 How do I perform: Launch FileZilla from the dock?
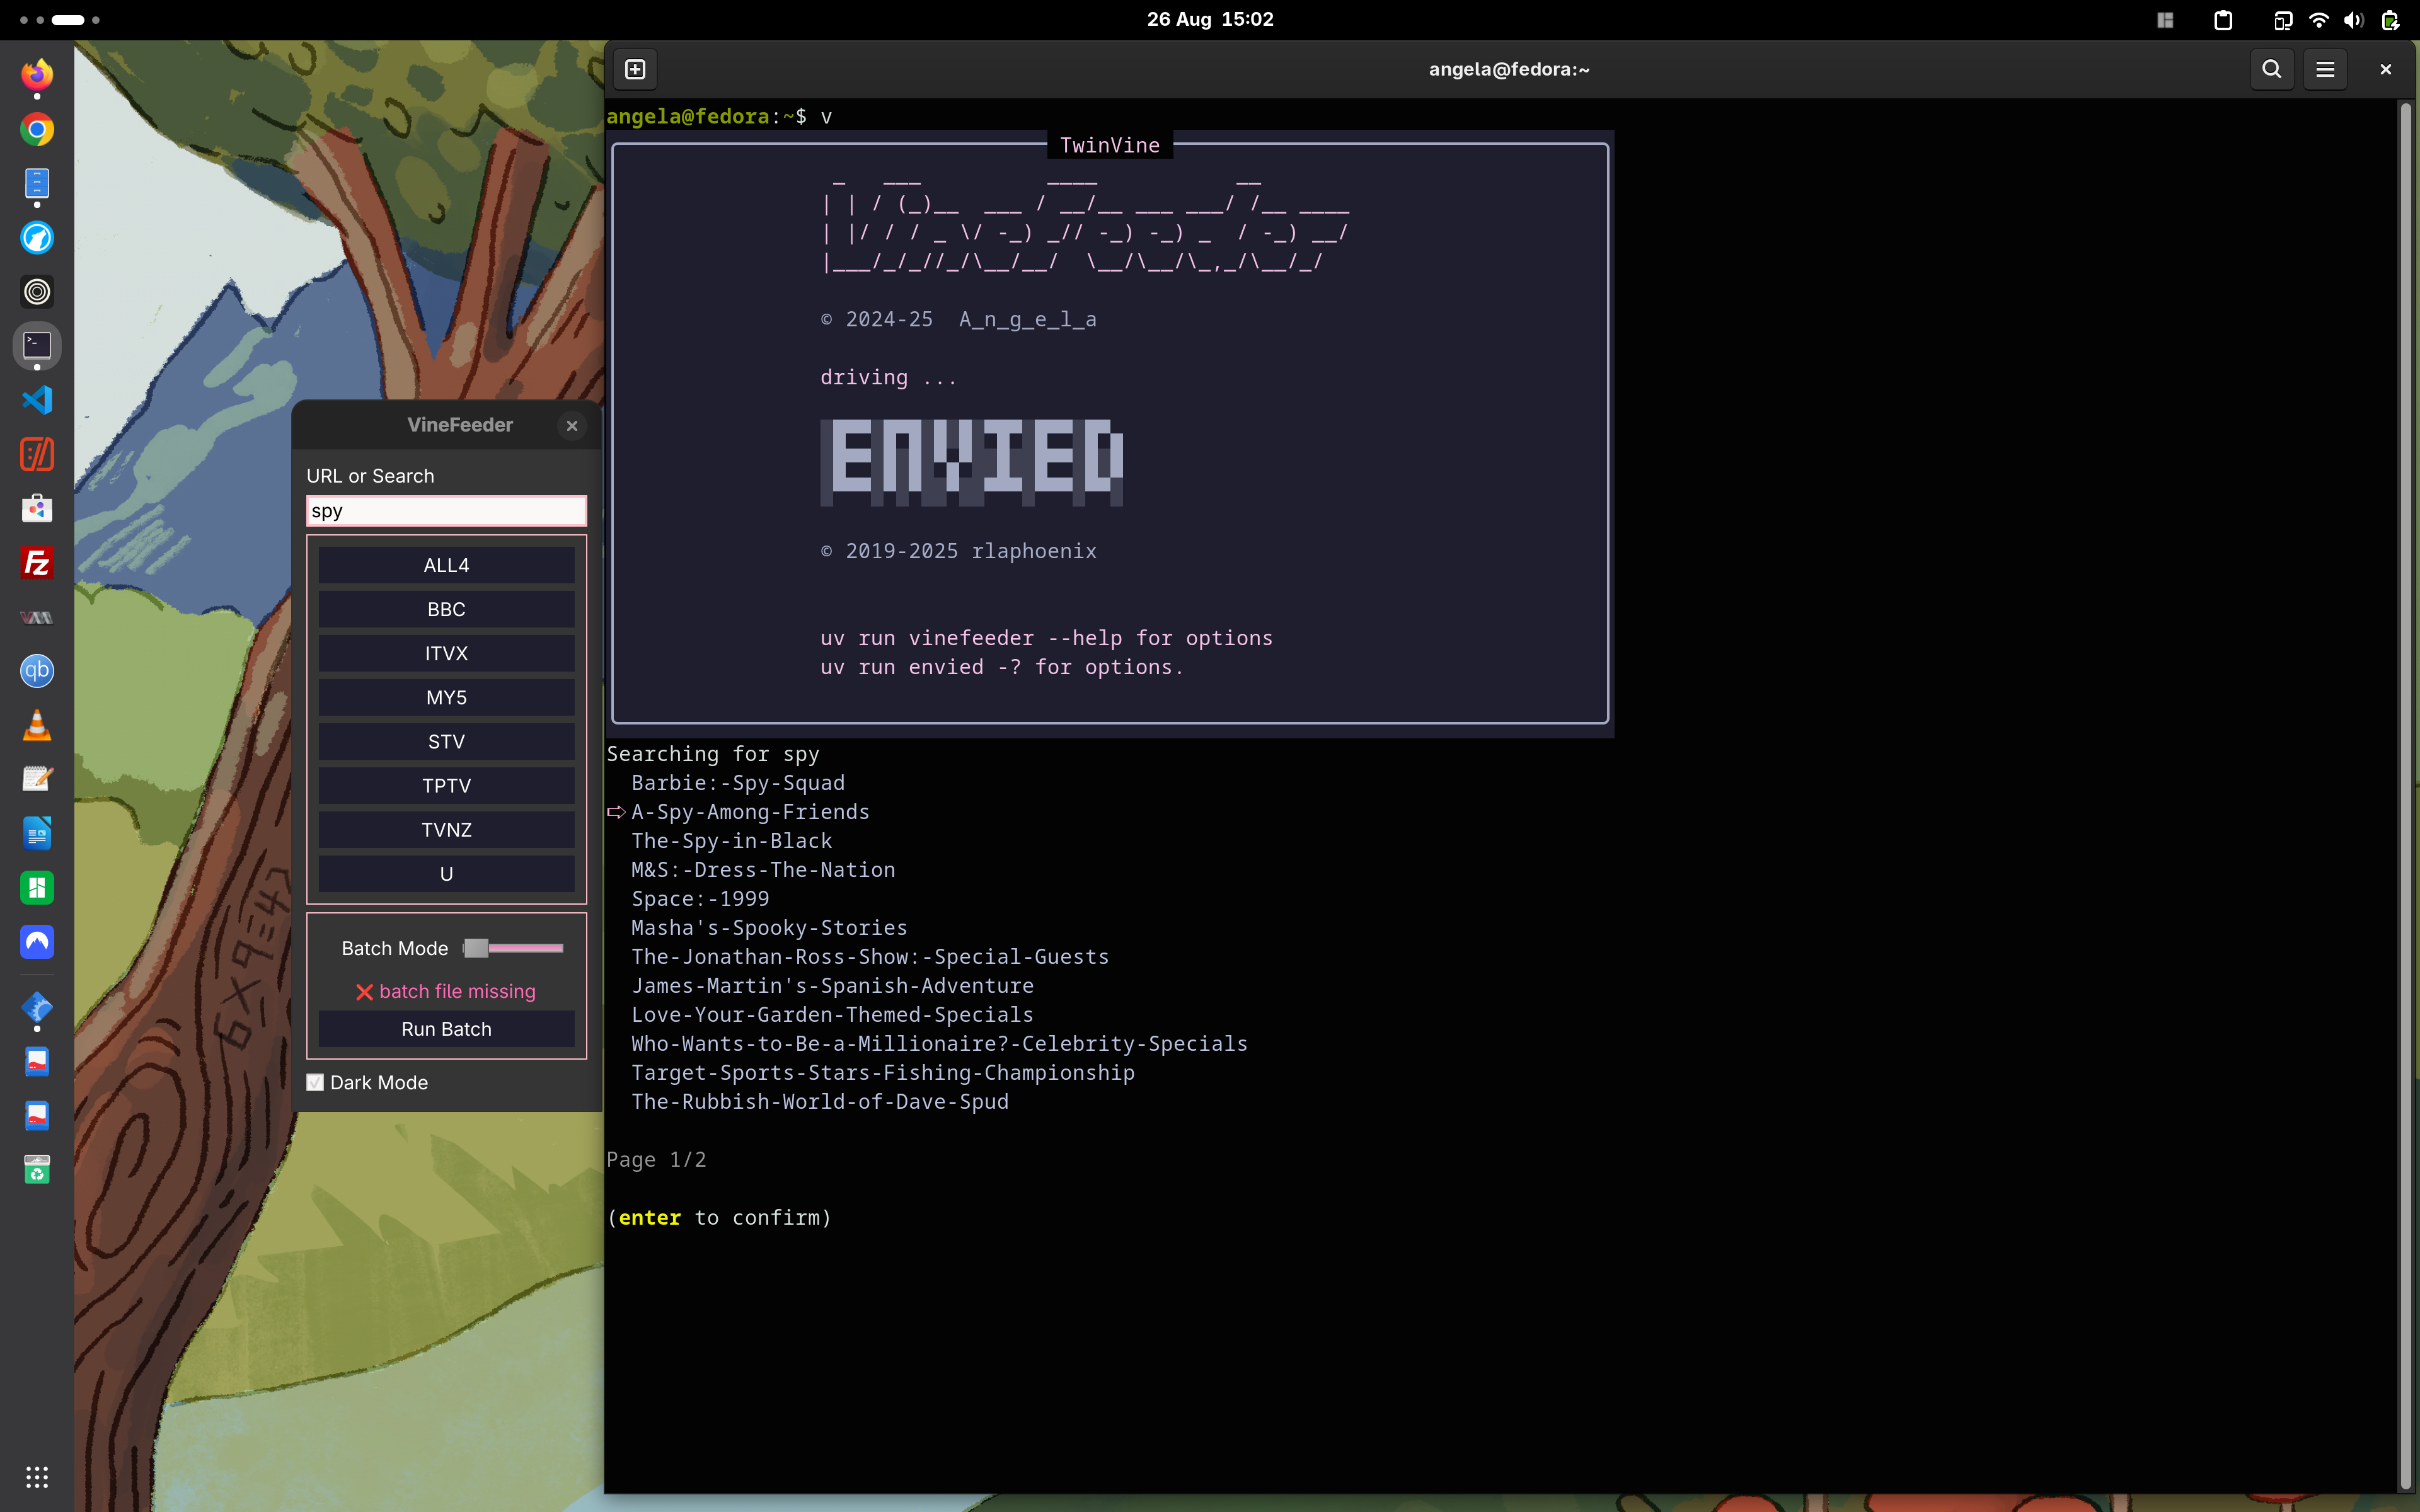(37, 563)
